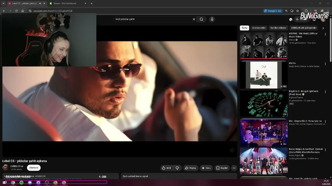Open the Windows Start menu
Viewport: 332px width, 186px height.
(x=4, y=182)
